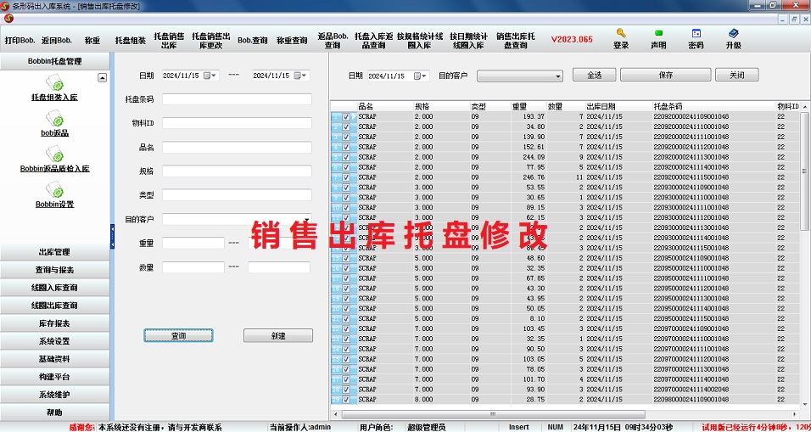Open 托盘组装入库 sidebar icon
The height and width of the screenshot is (432, 811).
[x=55, y=84]
